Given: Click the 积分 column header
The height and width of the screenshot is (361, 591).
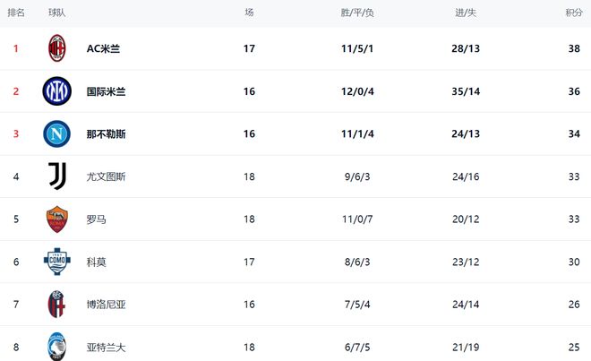Looking at the screenshot, I should [x=574, y=13].
